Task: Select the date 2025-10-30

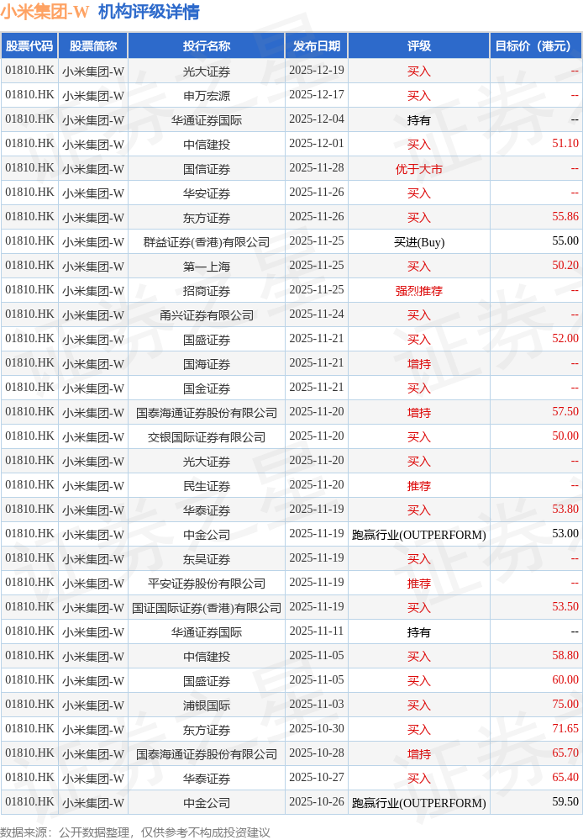Action: click(317, 729)
